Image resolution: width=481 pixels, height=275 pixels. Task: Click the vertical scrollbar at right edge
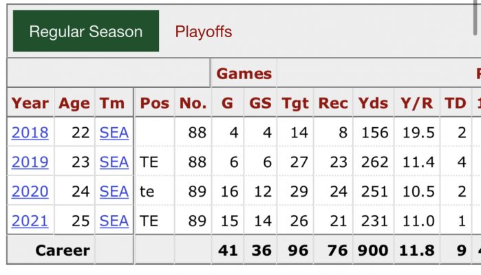coord(475,17)
